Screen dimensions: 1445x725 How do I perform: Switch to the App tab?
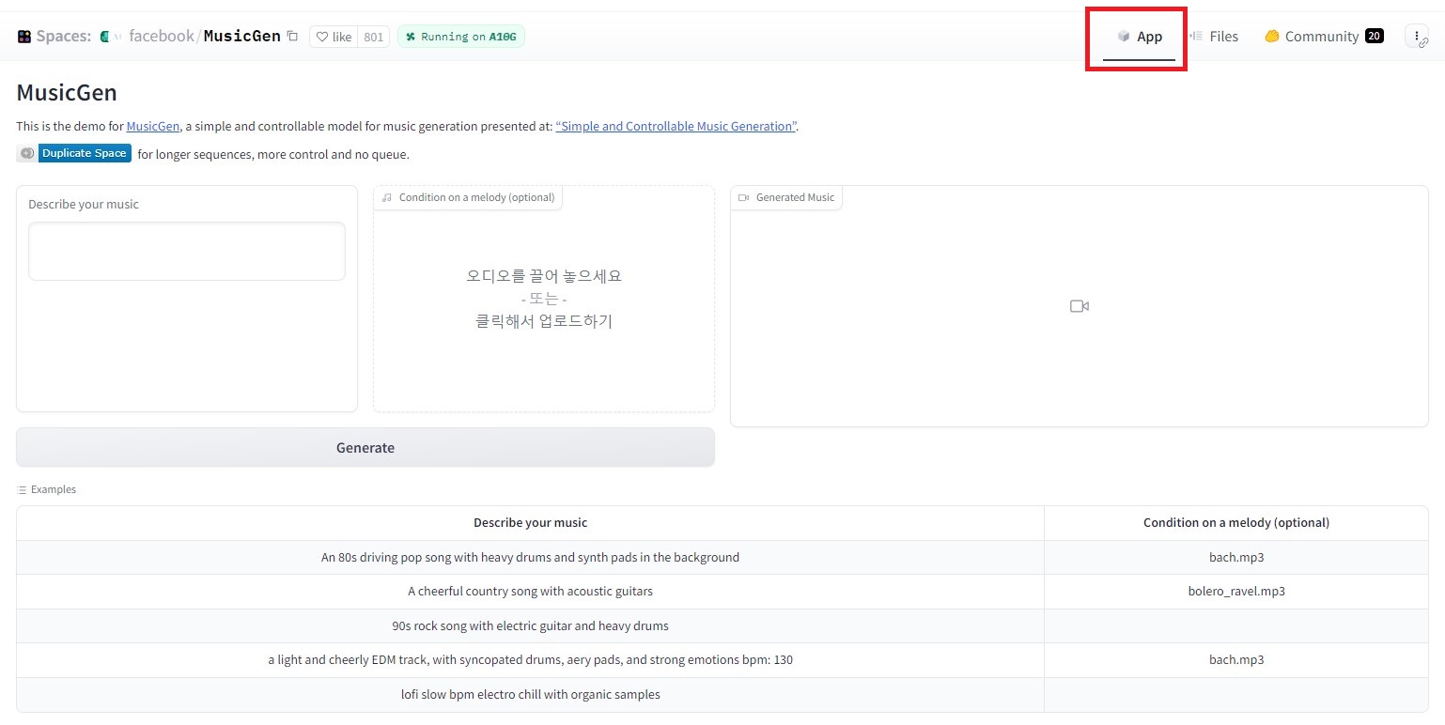[1140, 37]
